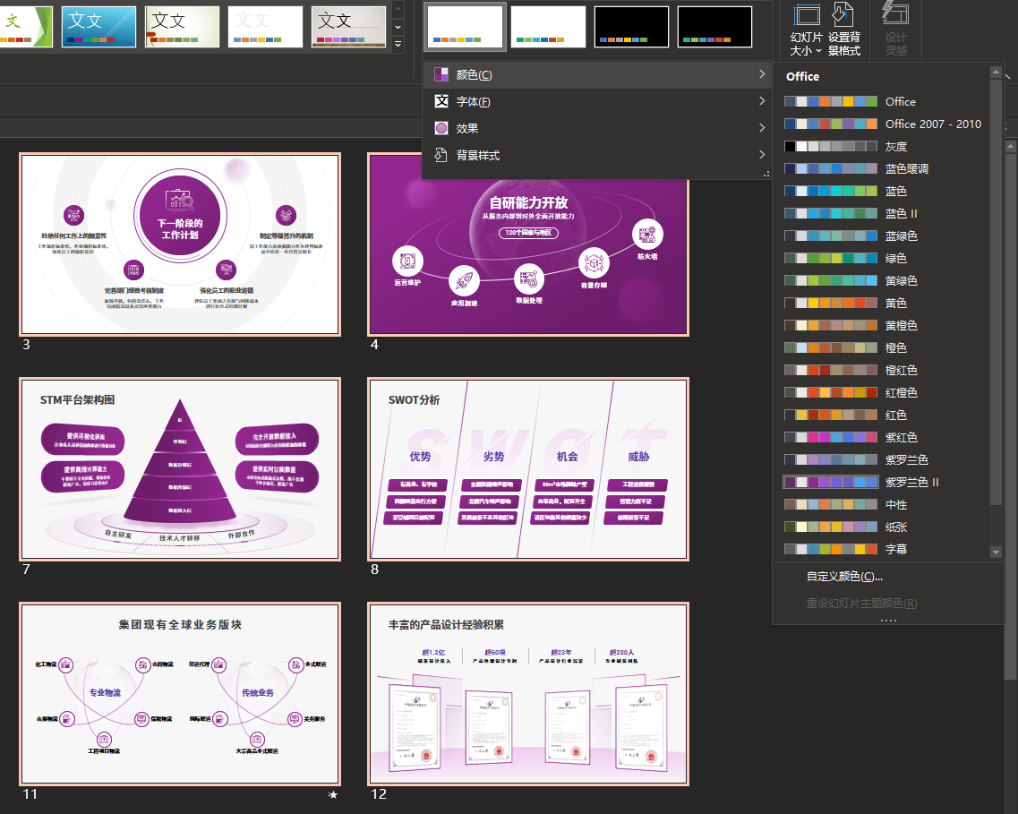
Task: Select slide 7 STM平台架构图
Action: click(180, 468)
